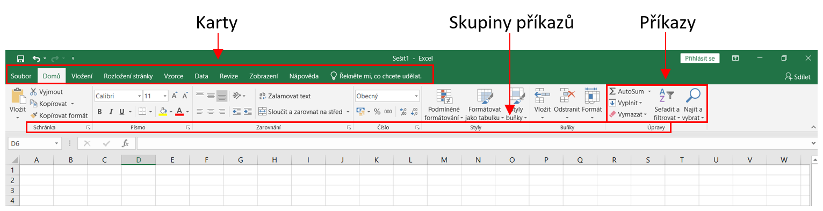Image resolution: width=823 pixels, height=211 pixels.
Task: Select column D header
Action: point(139,159)
